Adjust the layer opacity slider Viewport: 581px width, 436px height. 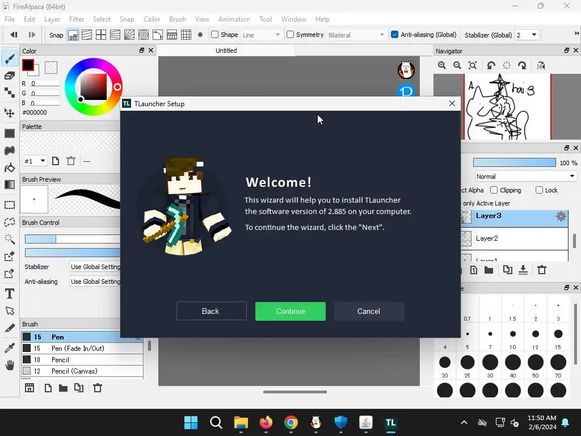pyautogui.click(x=514, y=162)
